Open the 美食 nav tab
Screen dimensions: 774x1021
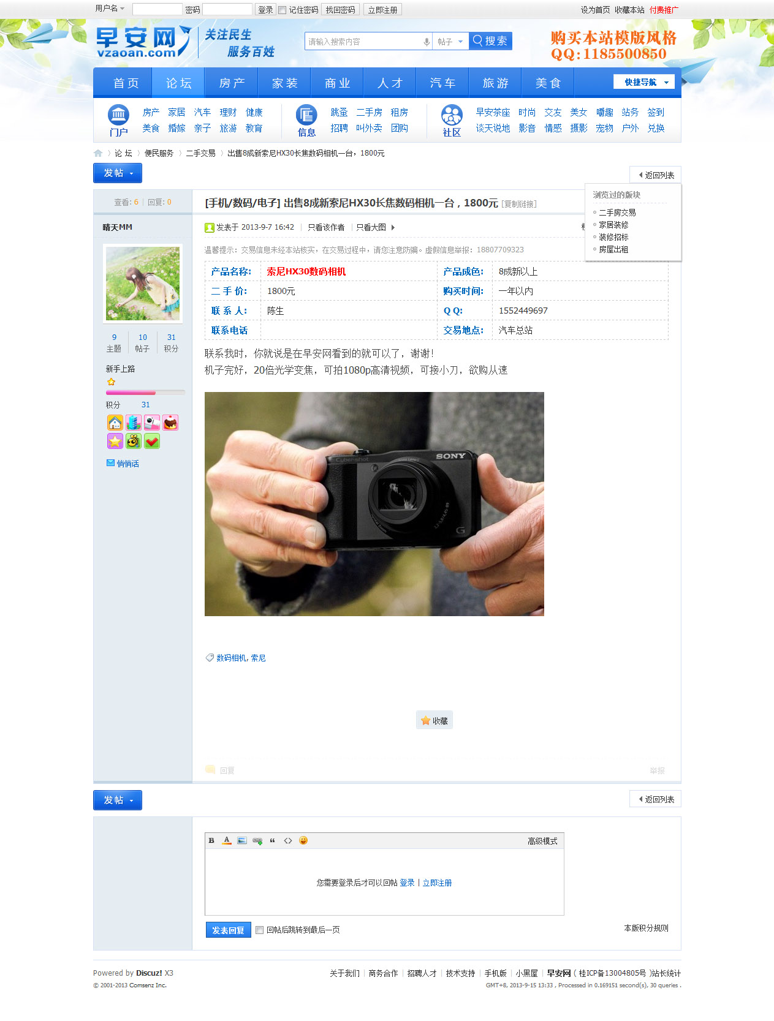click(548, 83)
